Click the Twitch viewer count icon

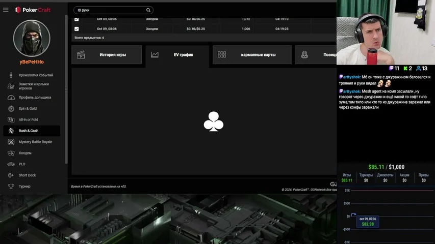pos(391,68)
